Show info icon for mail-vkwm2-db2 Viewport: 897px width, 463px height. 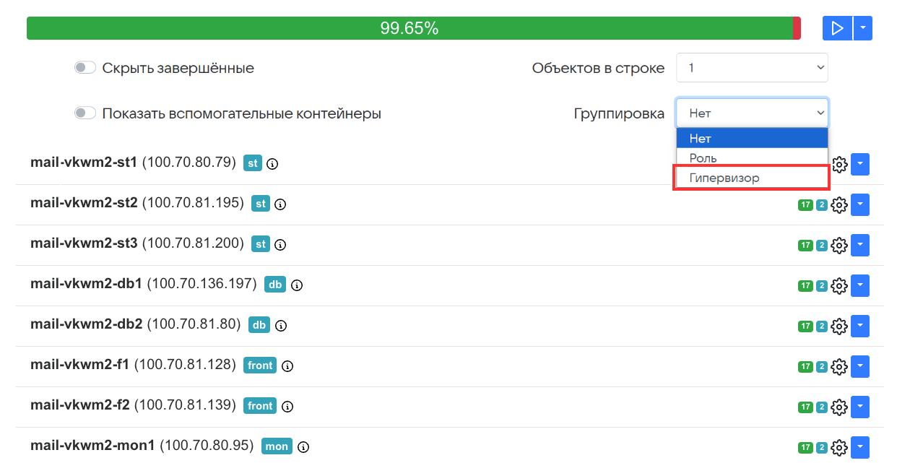[281, 326]
